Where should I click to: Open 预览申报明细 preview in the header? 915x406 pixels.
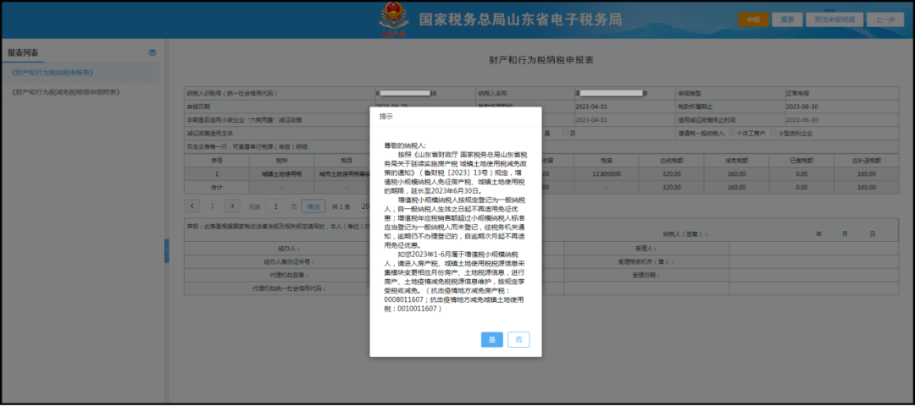coord(835,19)
